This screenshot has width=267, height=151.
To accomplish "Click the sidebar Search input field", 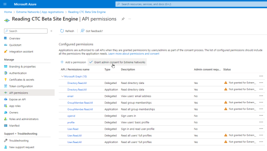I will pyautogui.click(x=26, y=31).
